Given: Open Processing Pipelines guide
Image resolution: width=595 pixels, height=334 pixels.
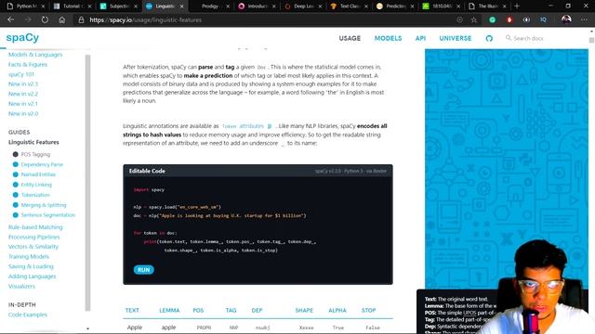Looking at the screenshot, I should click(33, 238).
